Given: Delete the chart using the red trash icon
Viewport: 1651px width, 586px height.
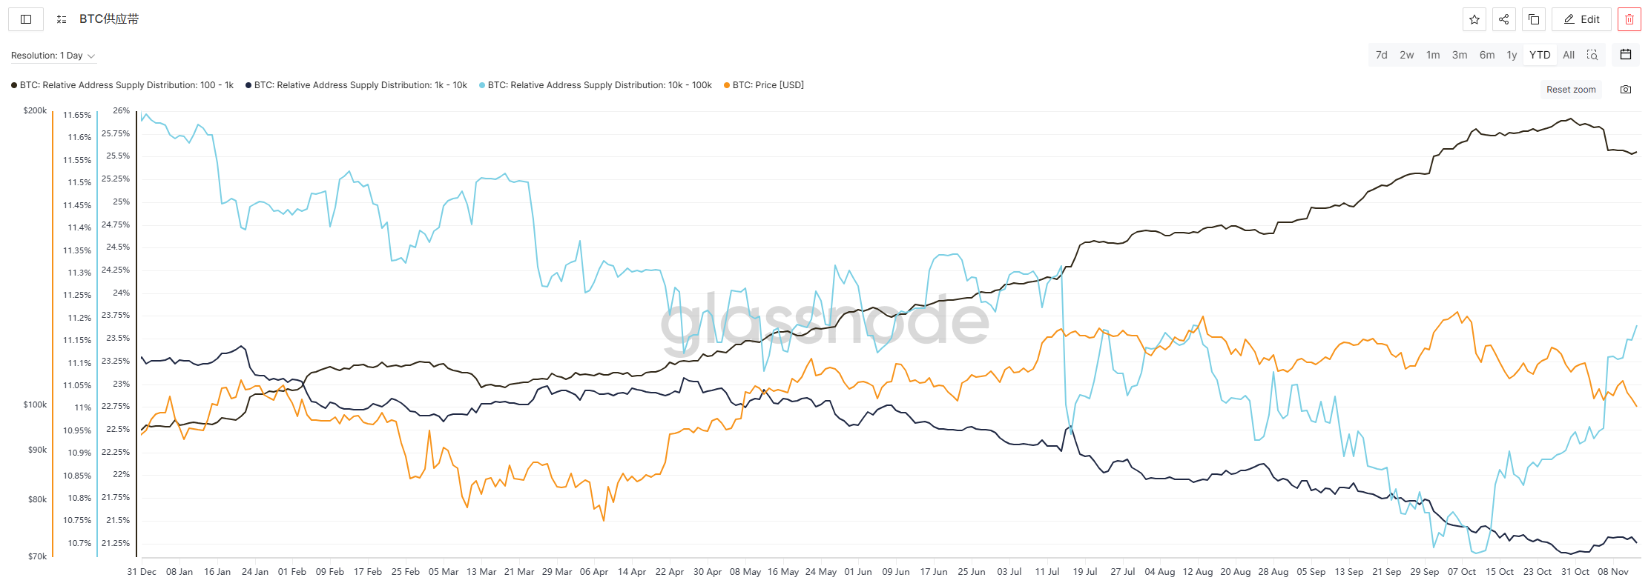Looking at the screenshot, I should 1629,19.
